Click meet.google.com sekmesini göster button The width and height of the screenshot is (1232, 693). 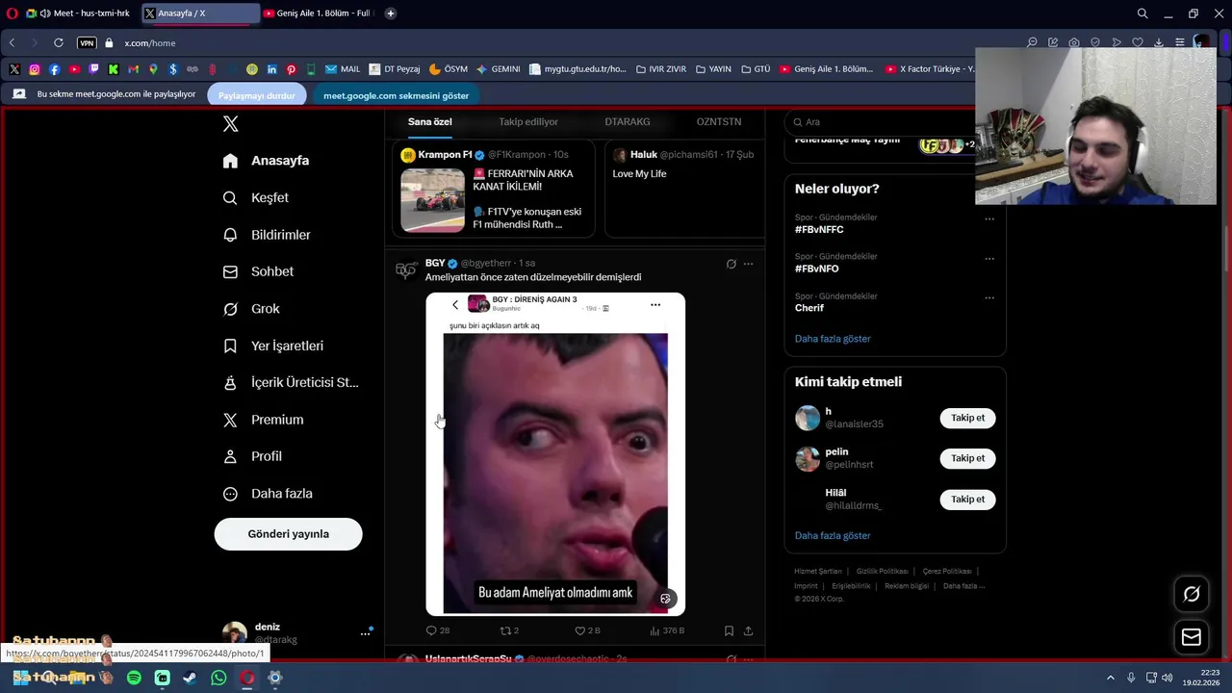pos(396,95)
